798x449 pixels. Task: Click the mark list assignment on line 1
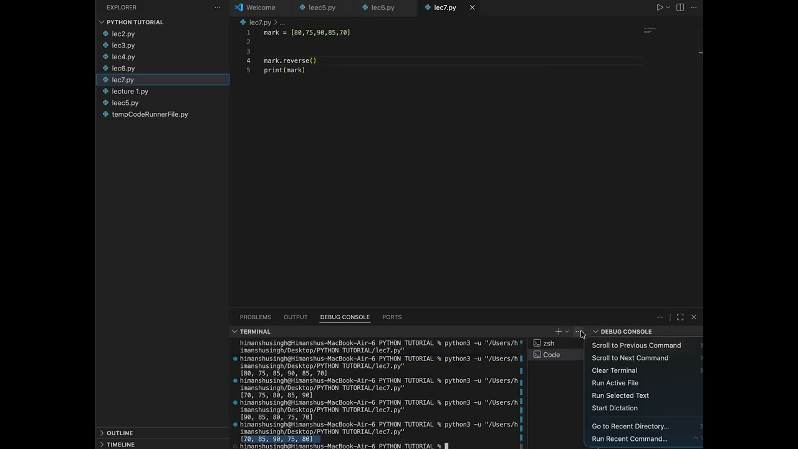[307, 32]
